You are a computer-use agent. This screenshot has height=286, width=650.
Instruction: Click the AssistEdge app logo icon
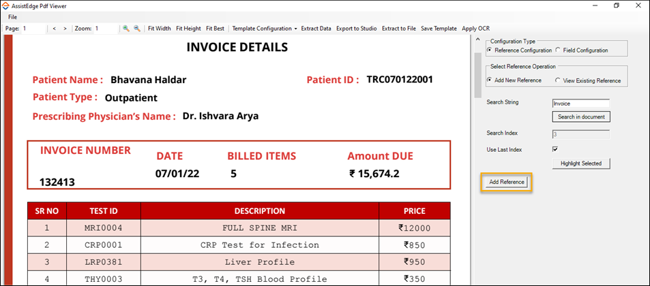click(x=6, y=6)
